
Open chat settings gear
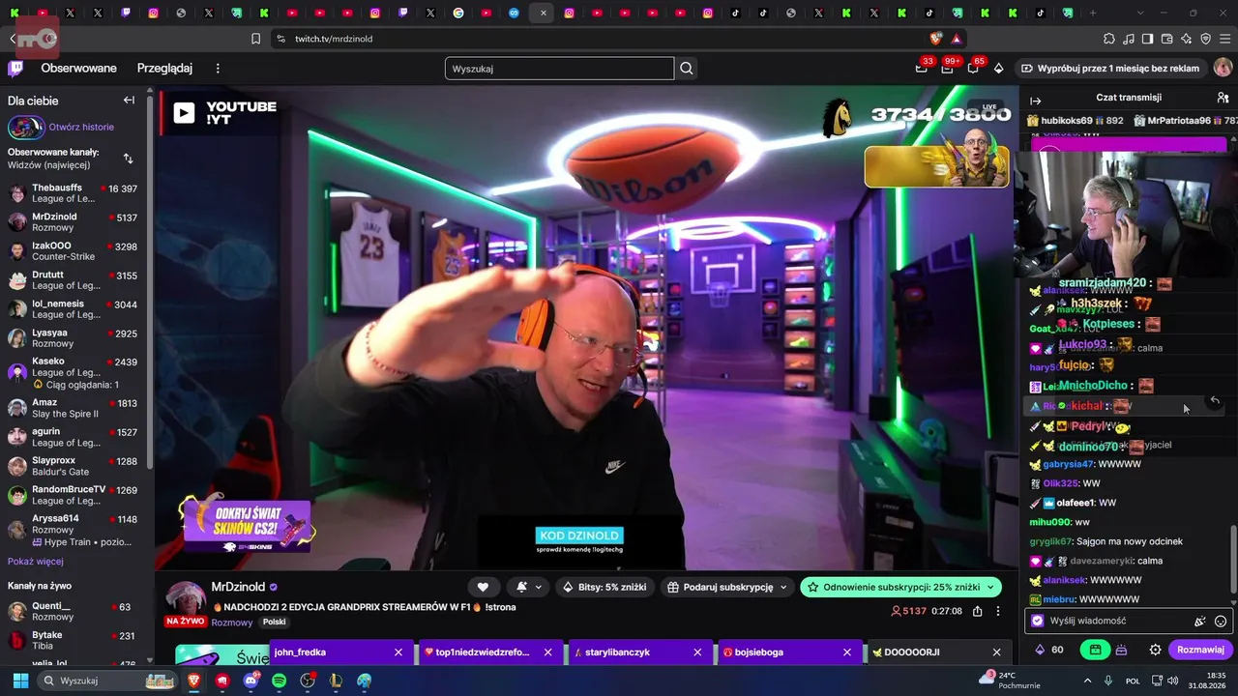click(1155, 650)
